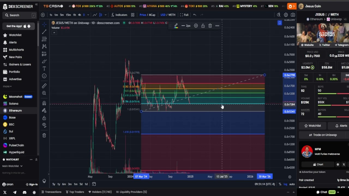The image size is (349, 196).
Task: Toggle percent scale mode
Action: coord(280,184)
